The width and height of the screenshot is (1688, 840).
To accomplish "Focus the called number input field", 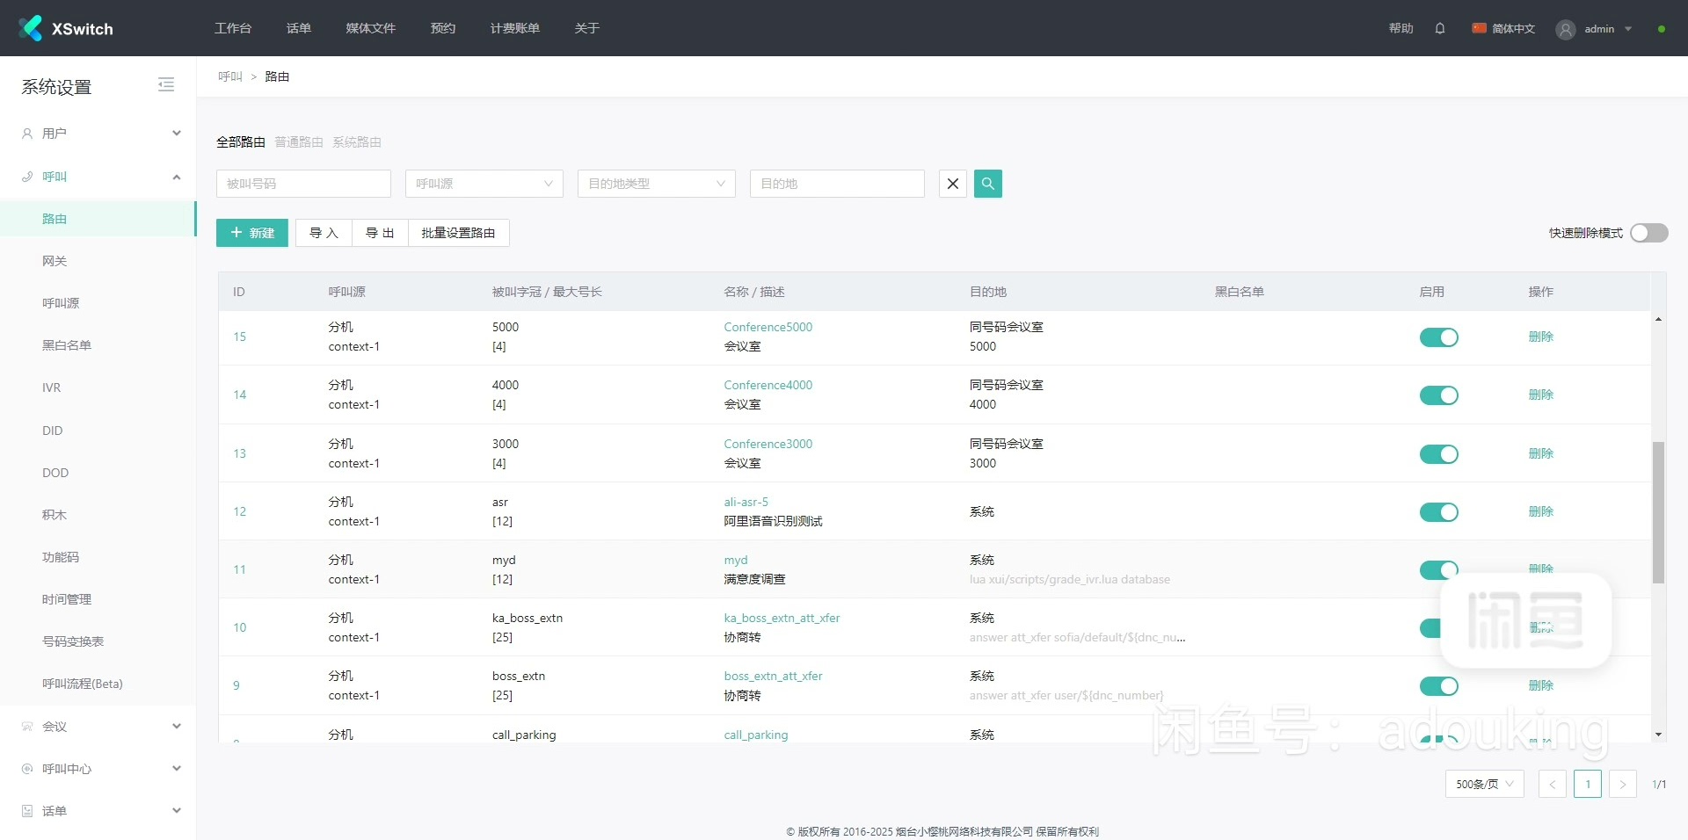I will pyautogui.click(x=303, y=184).
